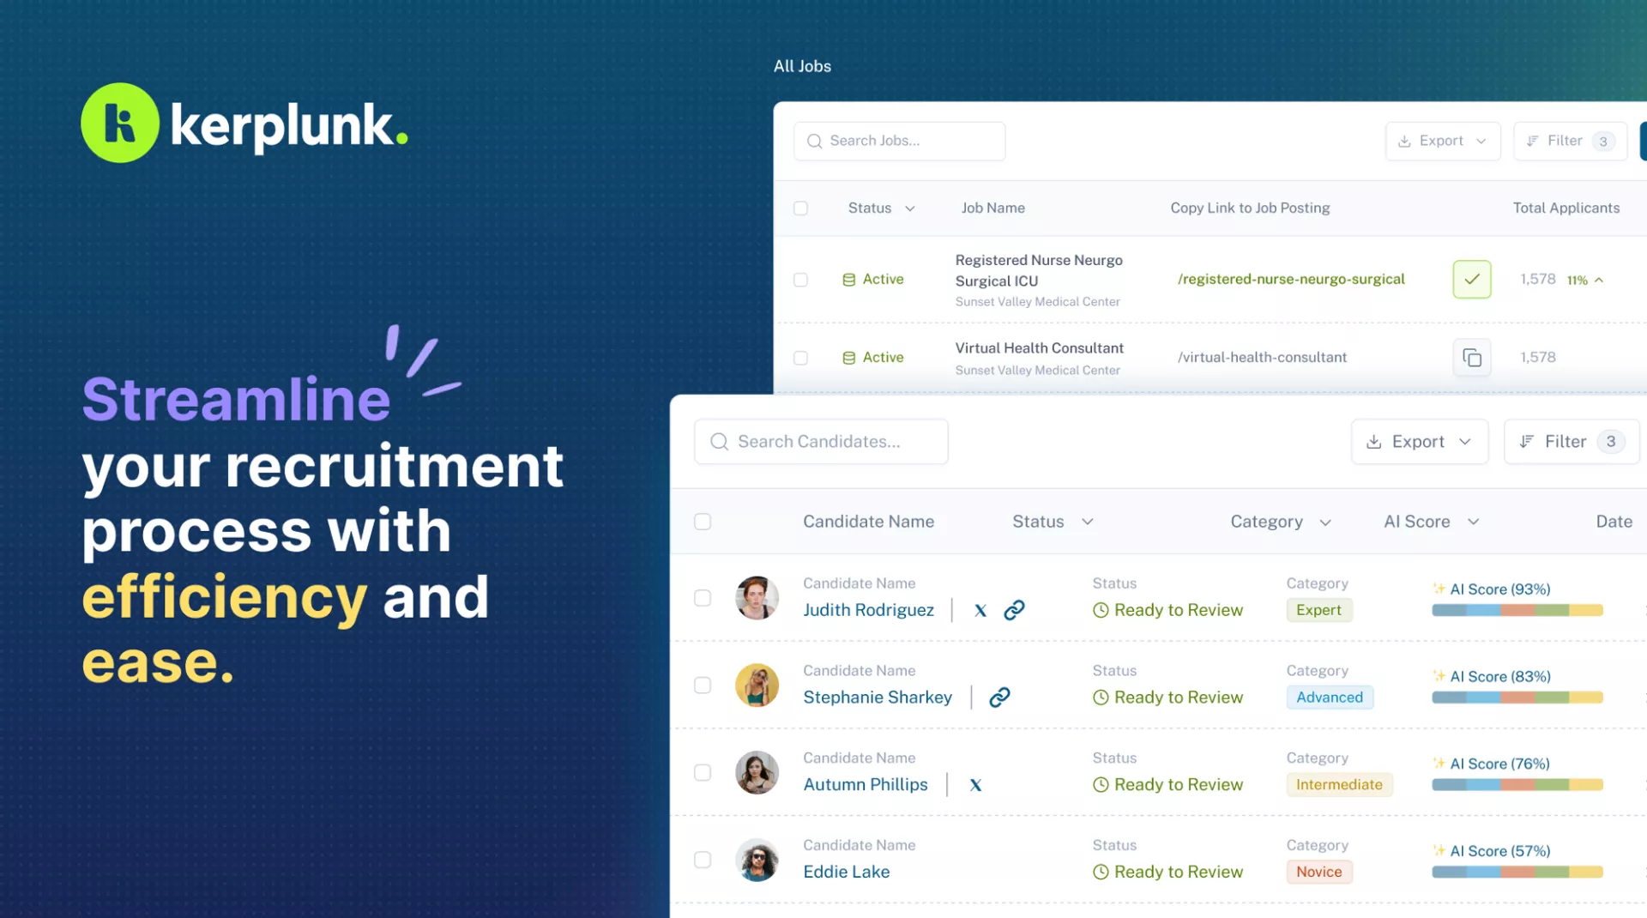The height and width of the screenshot is (918, 1647).
Task: Click Judith Rodriguez's link icon
Action: 1014,610
